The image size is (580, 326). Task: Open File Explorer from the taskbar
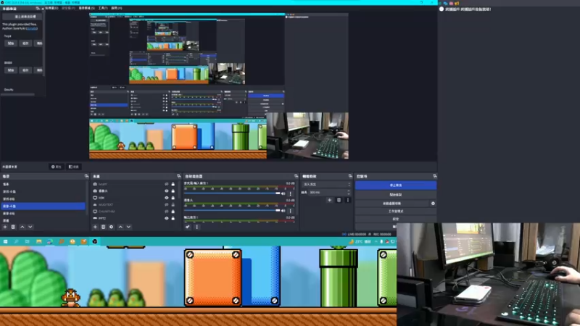(x=39, y=241)
